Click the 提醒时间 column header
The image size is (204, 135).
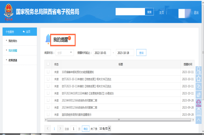[188, 64]
